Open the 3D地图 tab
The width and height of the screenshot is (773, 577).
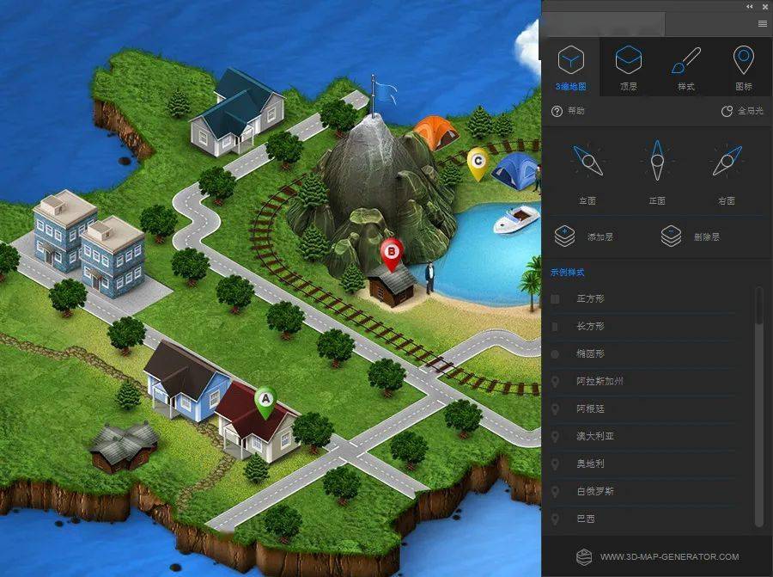(x=570, y=67)
